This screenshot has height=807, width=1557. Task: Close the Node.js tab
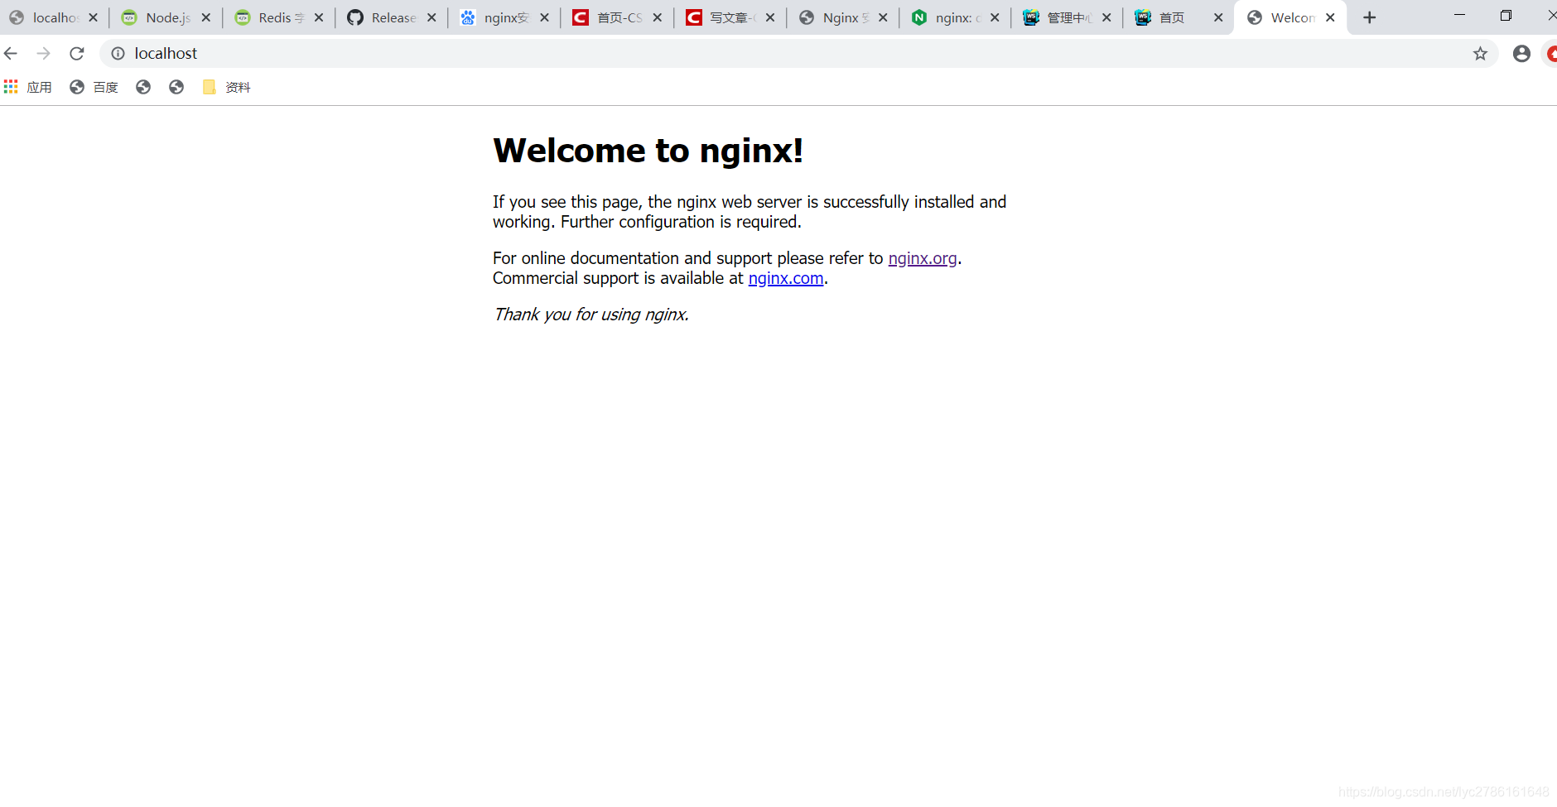(206, 17)
